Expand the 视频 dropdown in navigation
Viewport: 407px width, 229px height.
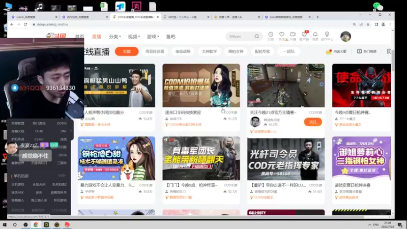click(134, 37)
